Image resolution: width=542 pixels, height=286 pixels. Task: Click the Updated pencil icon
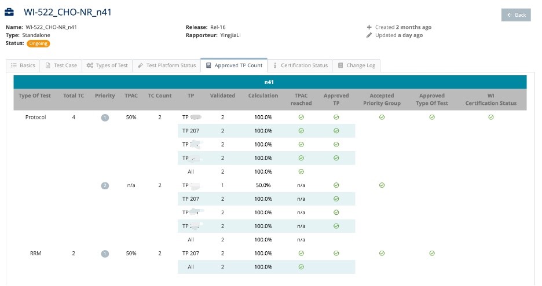pos(369,35)
